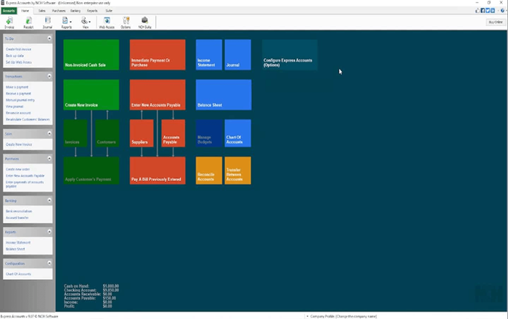This screenshot has height=319, width=508.
Task: Collapse the Purchases sidebar panel
Action: [x=49, y=159]
